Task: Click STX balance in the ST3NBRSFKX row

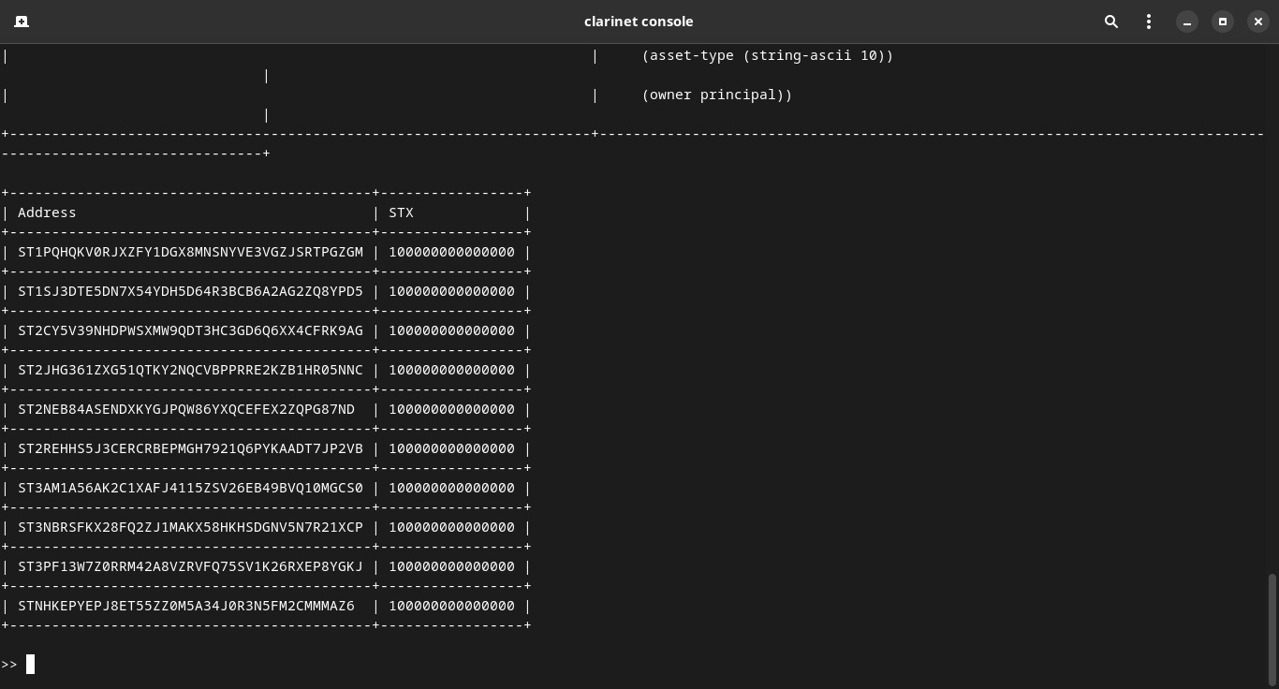Action: (x=451, y=527)
